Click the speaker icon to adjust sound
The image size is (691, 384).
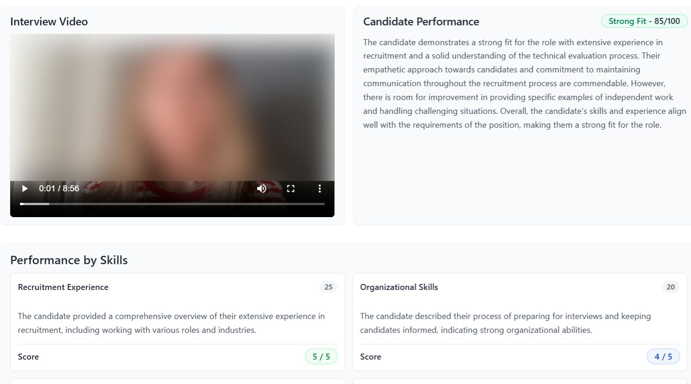point(261,189)
